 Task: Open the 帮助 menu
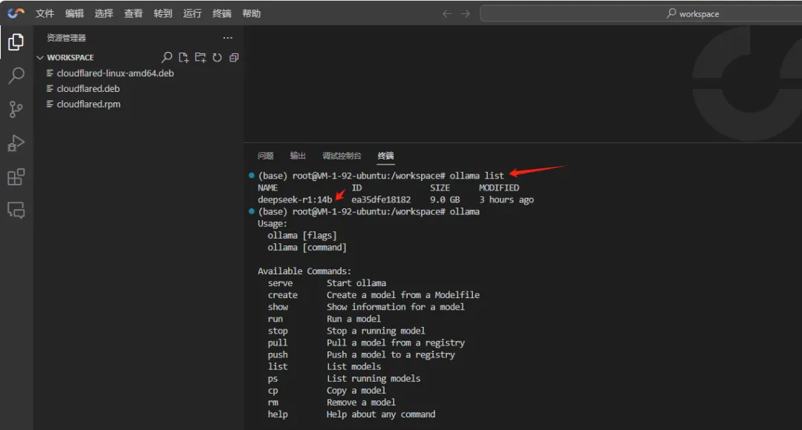pos(252,13)
